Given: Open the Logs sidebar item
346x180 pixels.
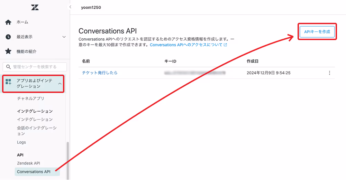Looking at the screenshot, I should pyautogui.click(x=21, y=142).
